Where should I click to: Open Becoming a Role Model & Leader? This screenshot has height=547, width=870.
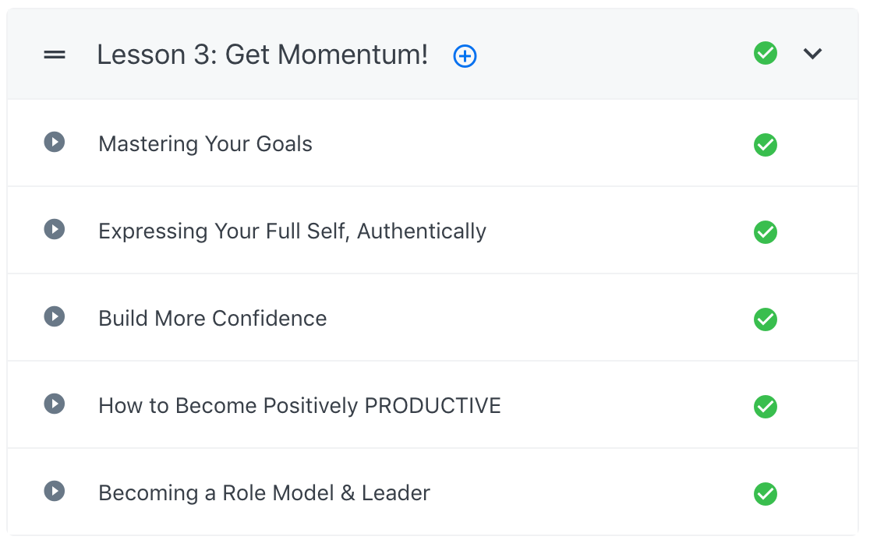click(264, 493)
